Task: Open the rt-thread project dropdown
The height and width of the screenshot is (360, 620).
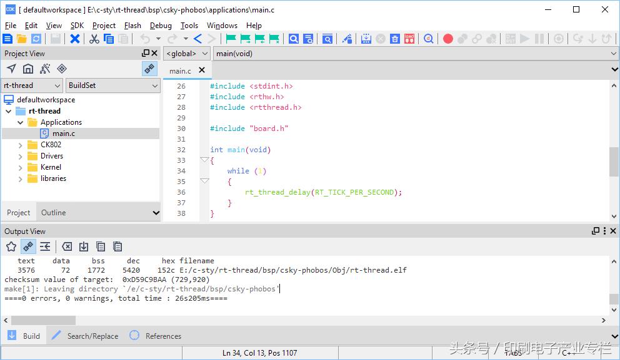Action: pos(32,85)
